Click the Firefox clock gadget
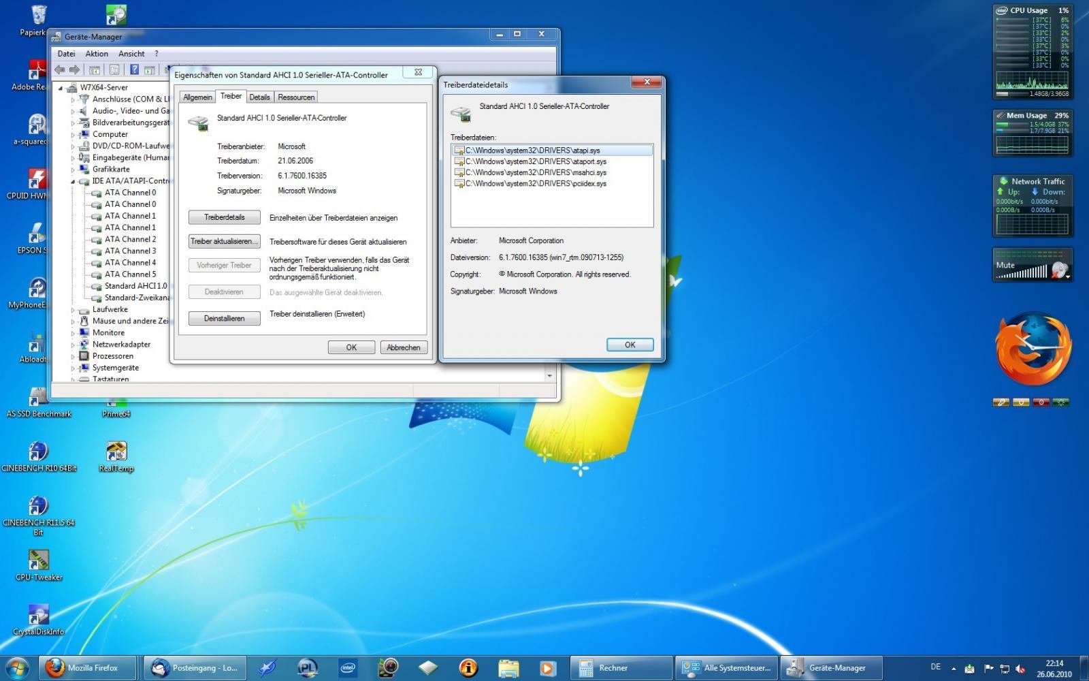1089x681 pixels. click(1033, 350)
